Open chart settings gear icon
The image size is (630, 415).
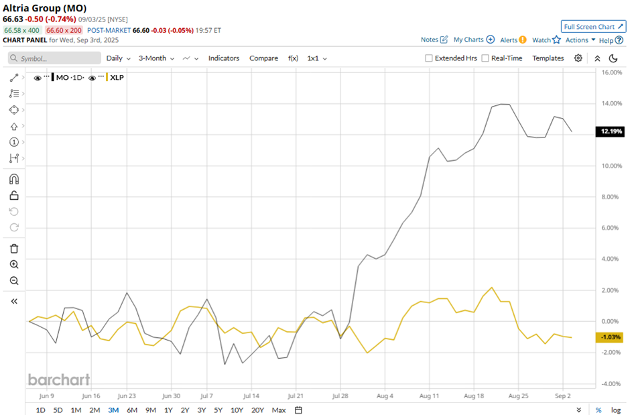pyautogui.click(x=578, y=58)
